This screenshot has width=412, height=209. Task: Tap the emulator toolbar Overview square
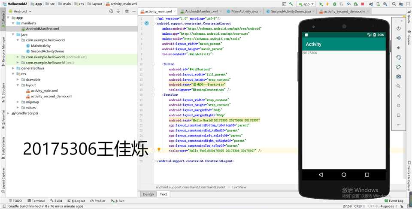[x=398, y=115]
